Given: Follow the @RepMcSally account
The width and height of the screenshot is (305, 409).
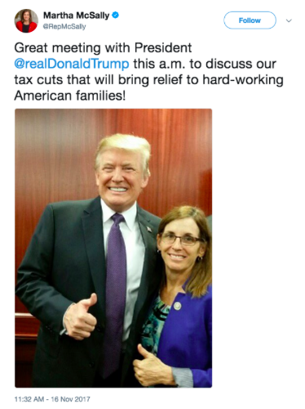Looking at the screenshot, I should click(250, 20).
